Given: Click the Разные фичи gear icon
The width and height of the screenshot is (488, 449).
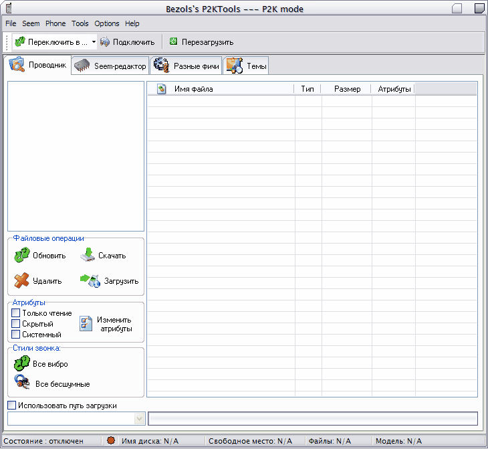Looking at the screenshot, I should pyautogui.click(x=162, y=65).
